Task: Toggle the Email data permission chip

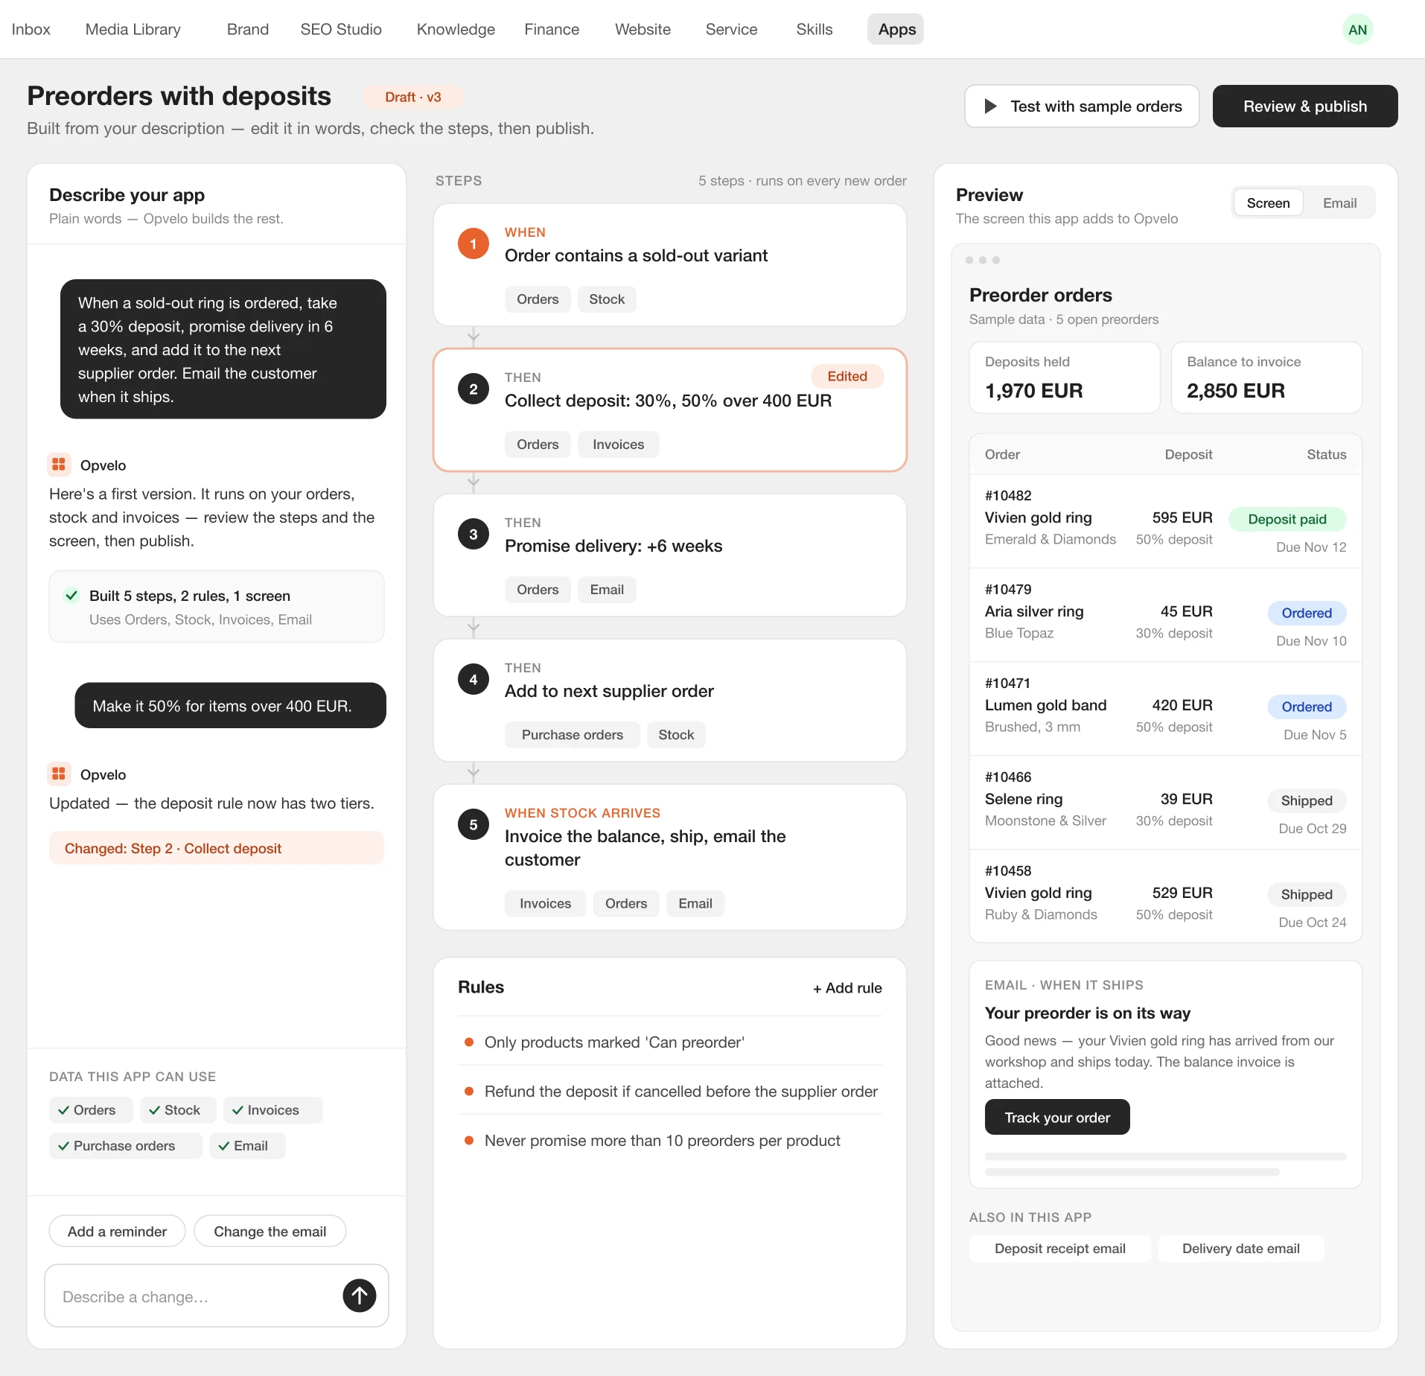Action: (246, 1146)
